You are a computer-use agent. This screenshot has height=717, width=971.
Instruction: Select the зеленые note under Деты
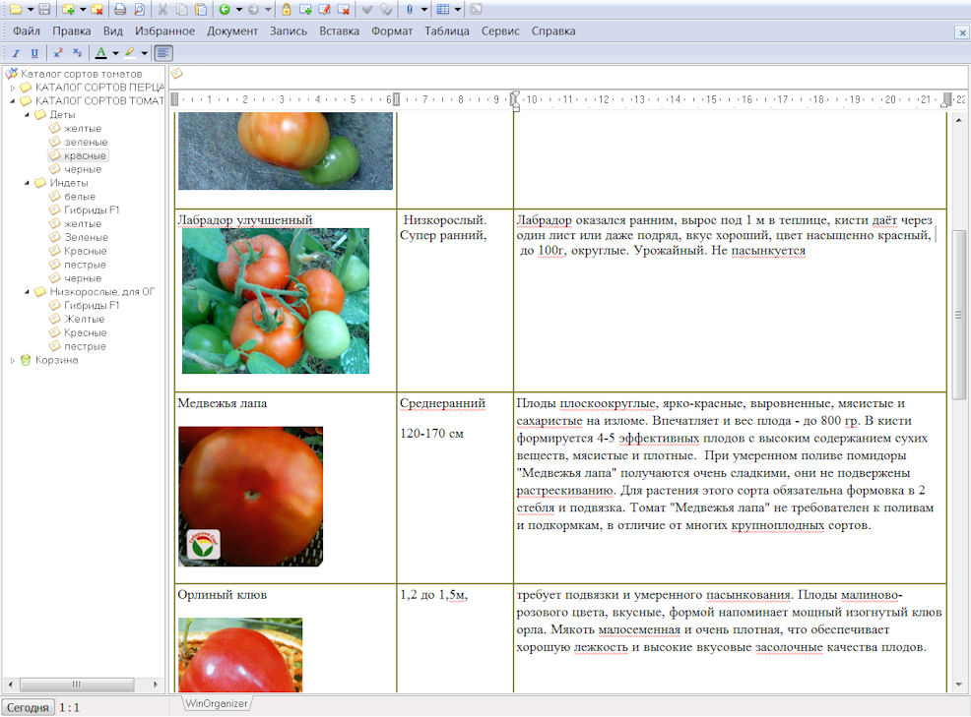tap(86, 143)
